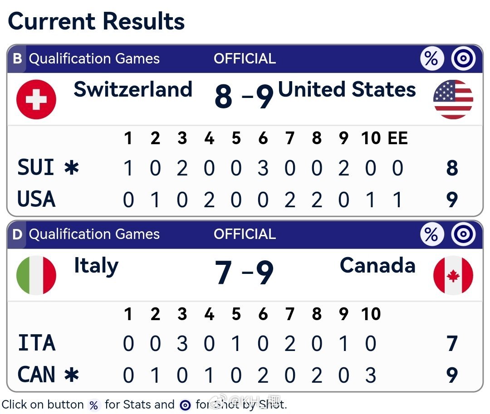Click the Canada flag icon

pos(453,275)
